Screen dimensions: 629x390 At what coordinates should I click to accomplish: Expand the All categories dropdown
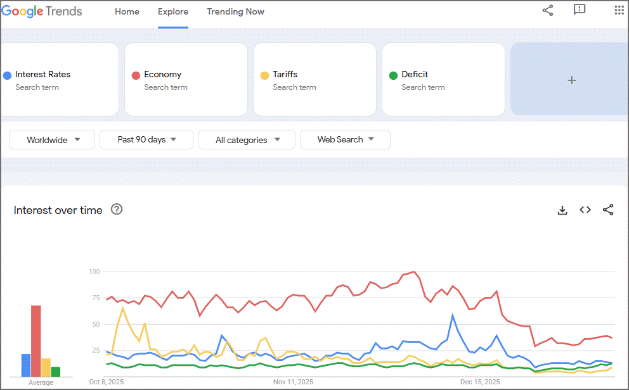click(x=247, y=140)
